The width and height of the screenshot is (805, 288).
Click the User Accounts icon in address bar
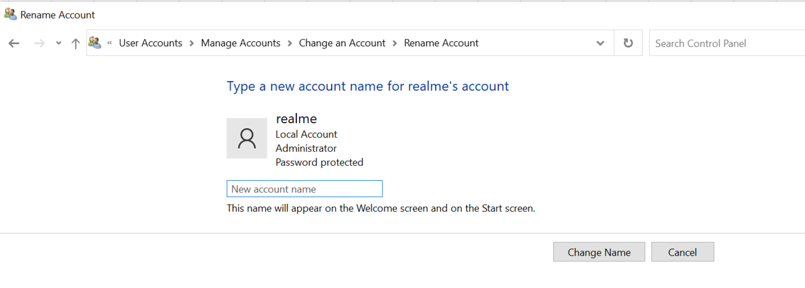[95, 43]
